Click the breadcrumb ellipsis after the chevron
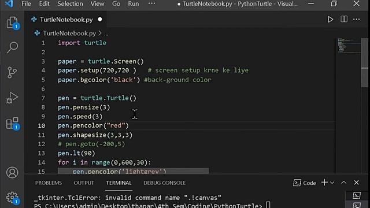This screenshot has height=208, width=370. [x=106, y=34]
